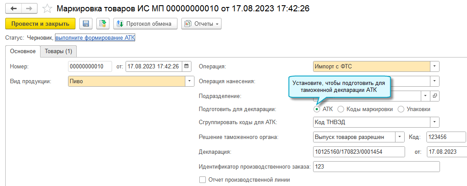Expand the Вид продукции dropdown

pos(190,81)
